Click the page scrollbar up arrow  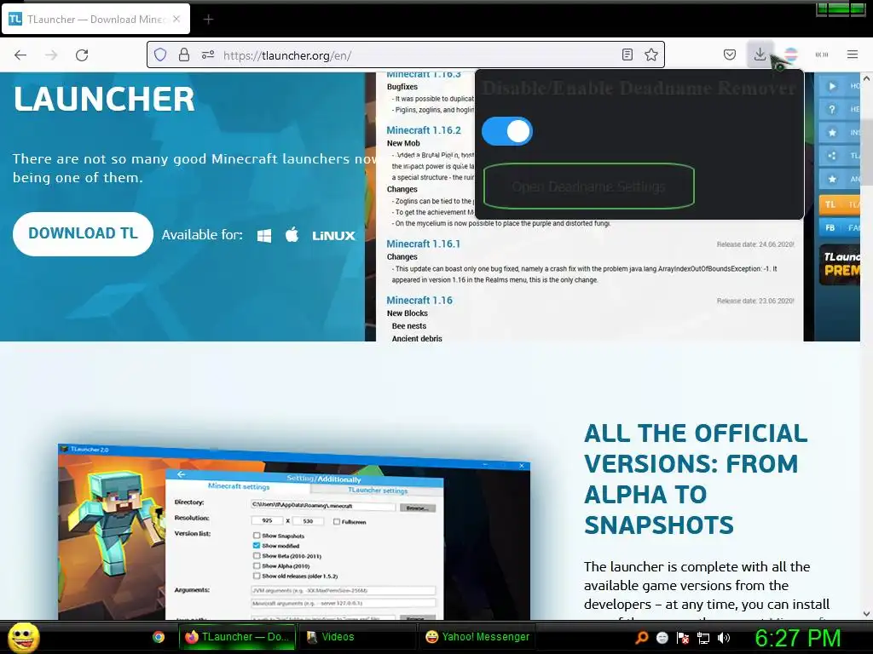click(x=866, y=78)
